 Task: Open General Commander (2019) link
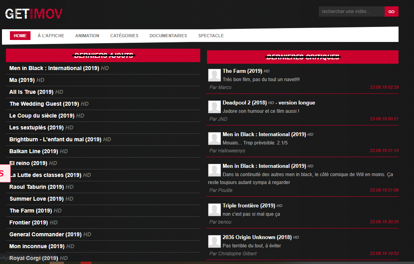coord(46,234)
